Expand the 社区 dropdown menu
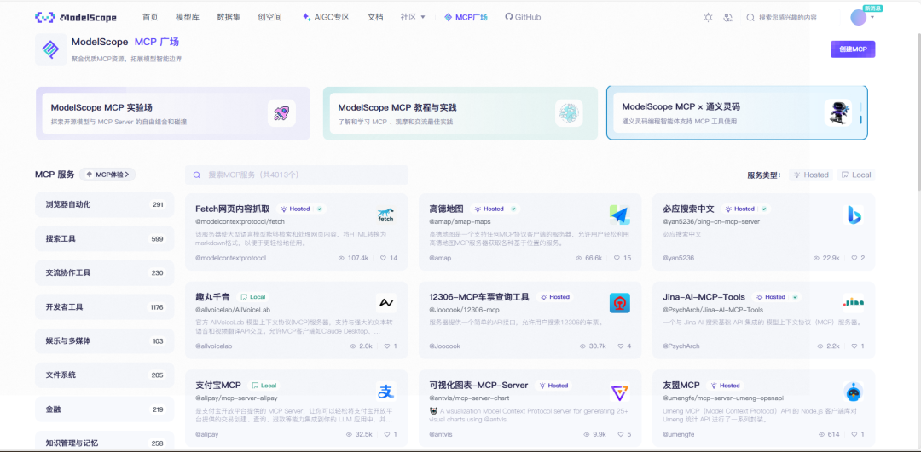 pos(413,18)
